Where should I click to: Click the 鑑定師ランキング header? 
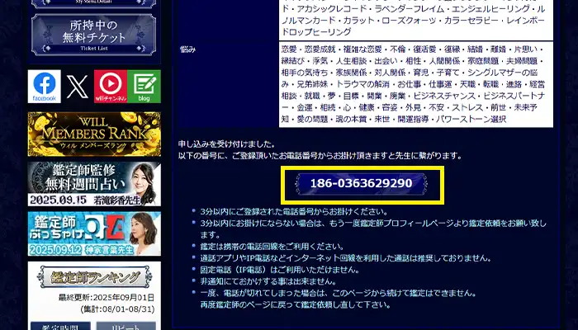pos(93,278)
